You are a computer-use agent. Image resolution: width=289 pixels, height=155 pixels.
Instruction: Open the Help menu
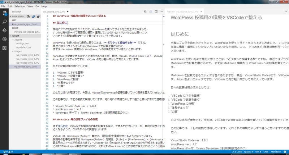click(44, 6)
